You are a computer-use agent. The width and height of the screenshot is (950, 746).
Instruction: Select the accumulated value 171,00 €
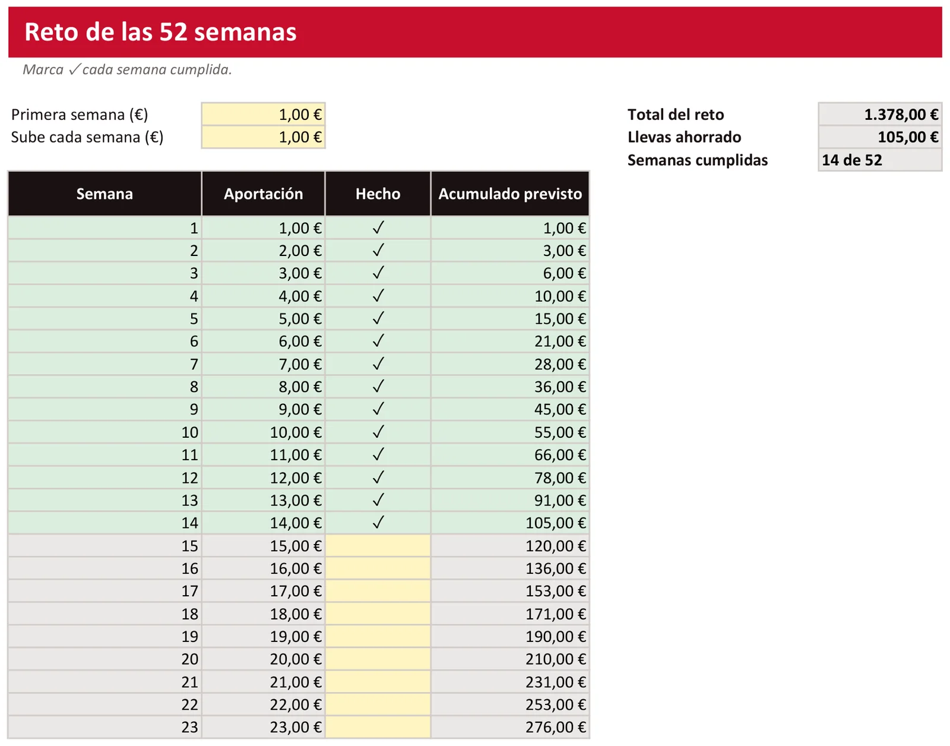click(x=510, y=614)
